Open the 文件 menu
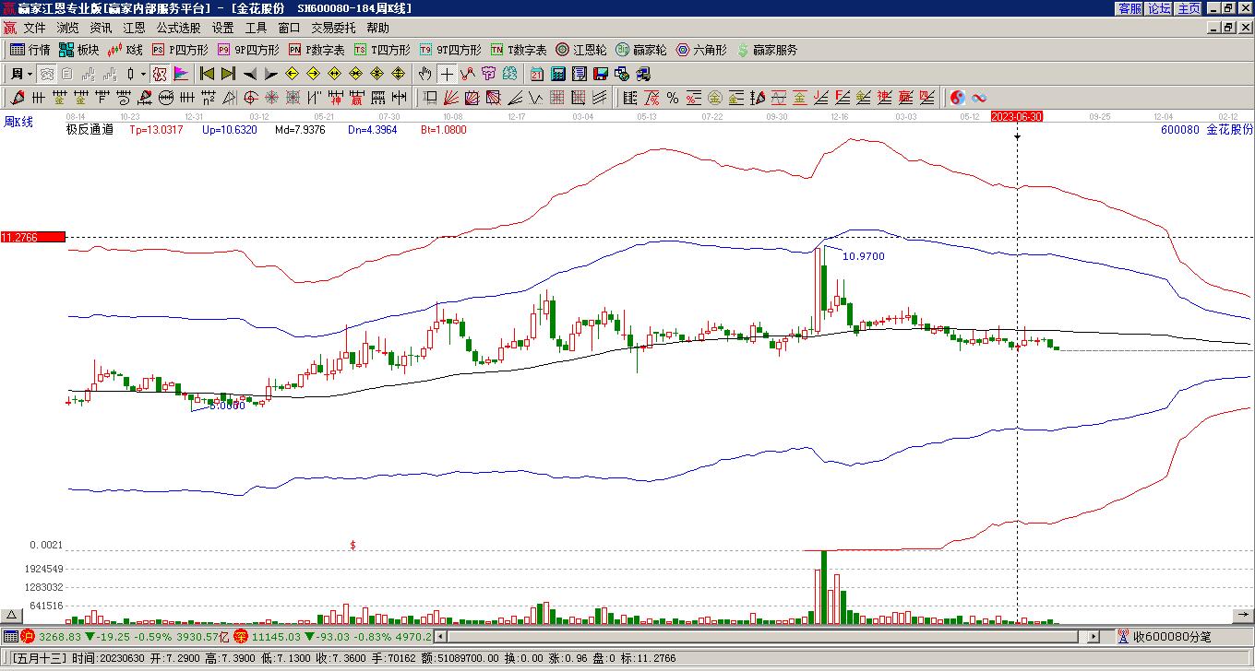1255x671 pixels. (34, 28)
